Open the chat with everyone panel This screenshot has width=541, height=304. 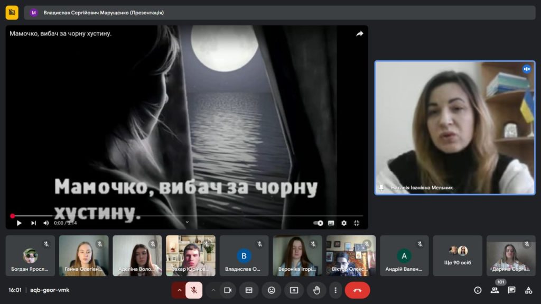tap(511, 290)
